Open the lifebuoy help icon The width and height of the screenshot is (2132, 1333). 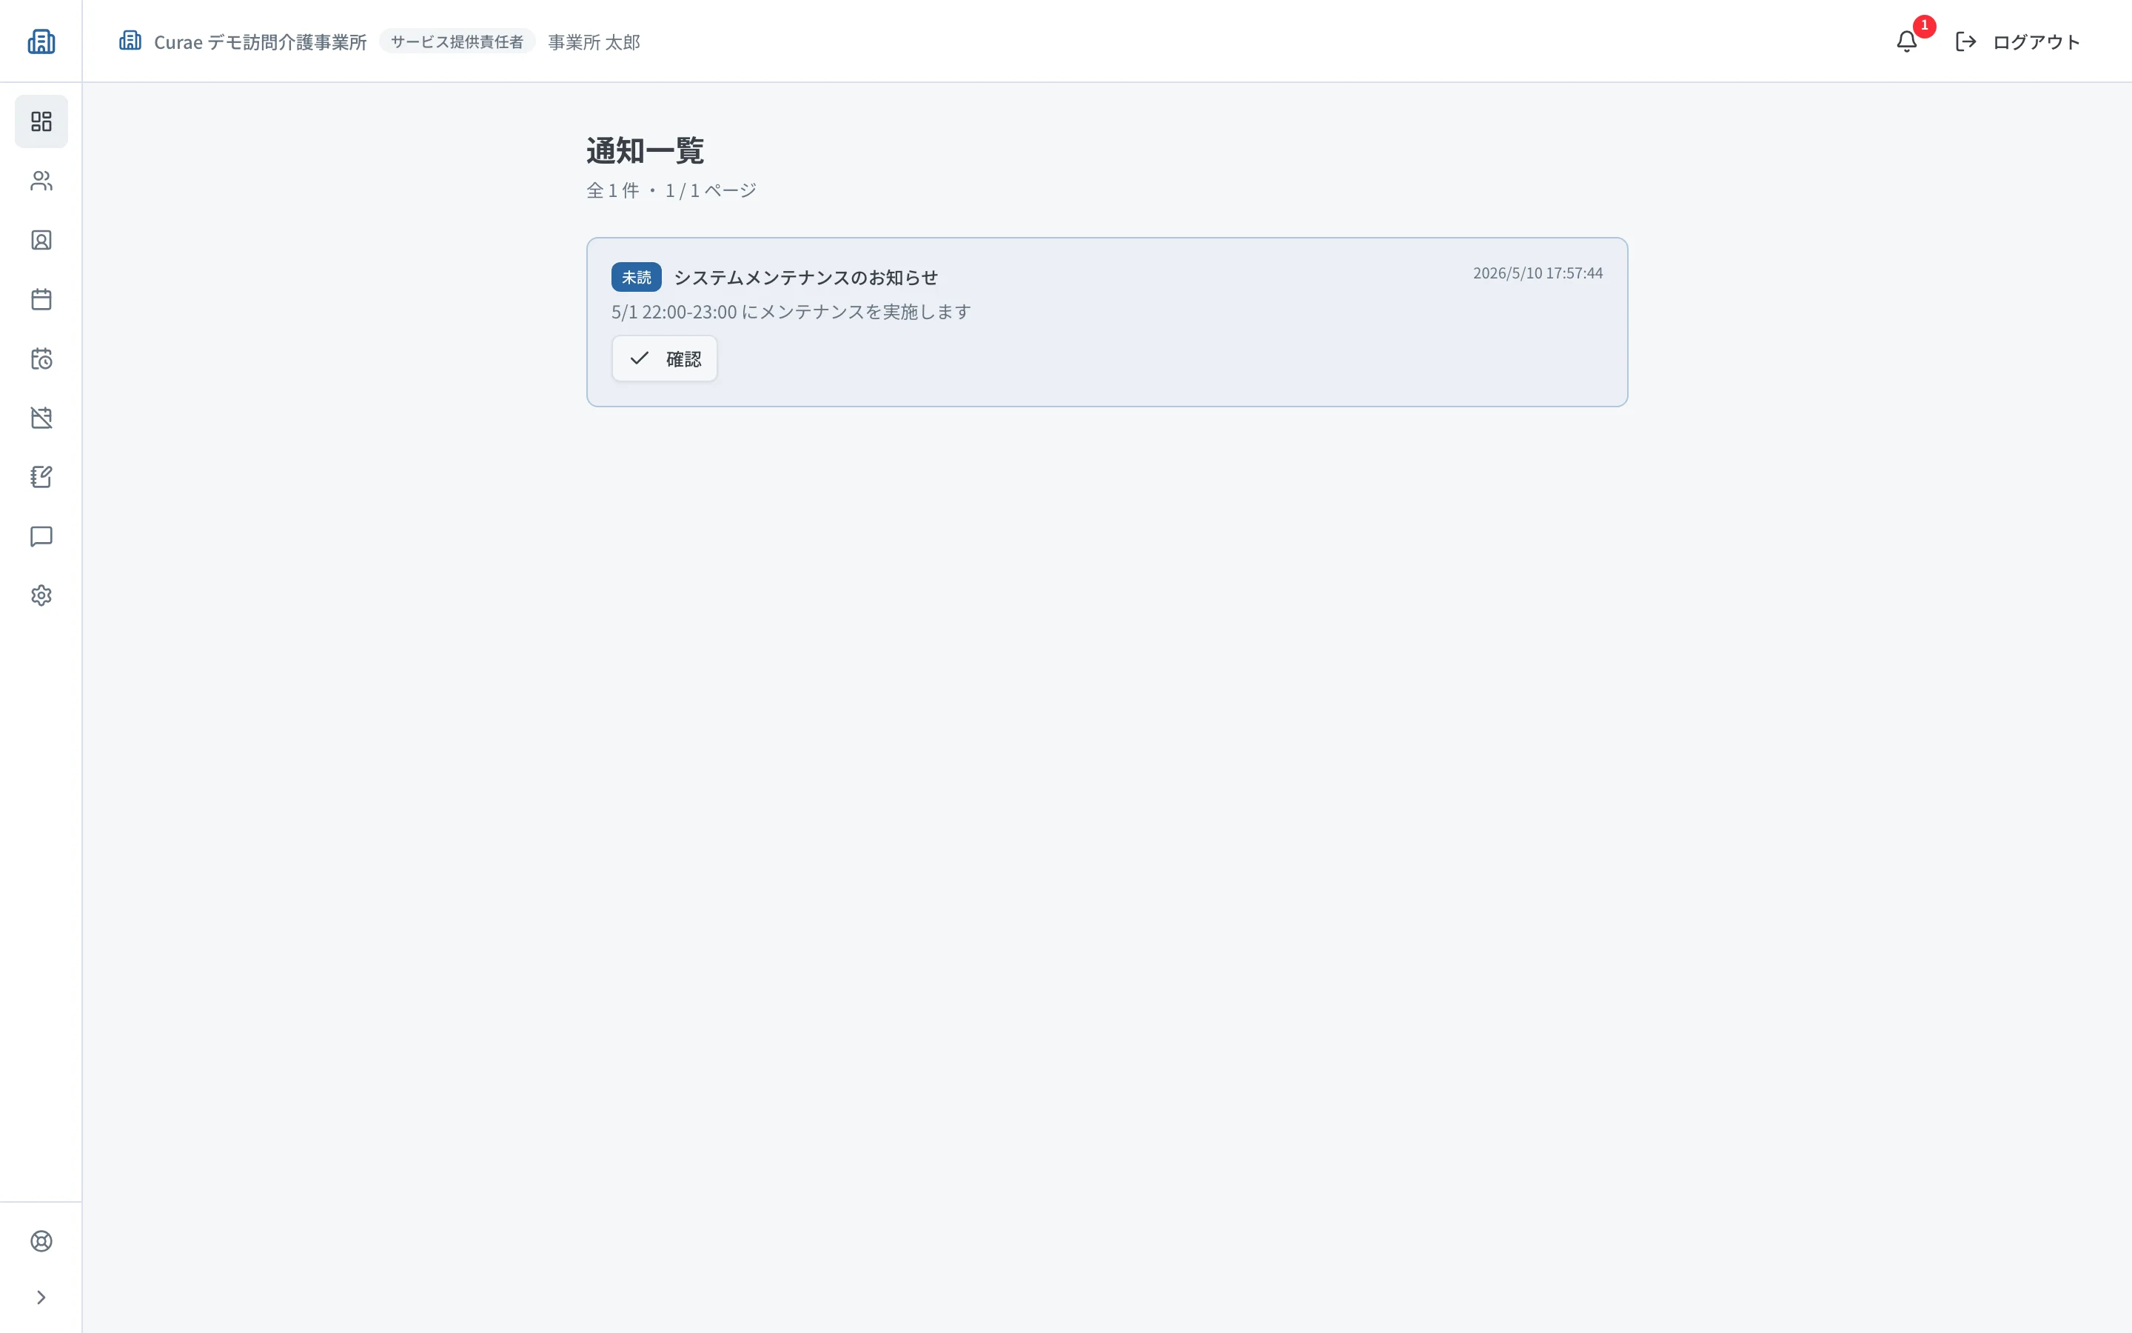tap(41, 1241)
